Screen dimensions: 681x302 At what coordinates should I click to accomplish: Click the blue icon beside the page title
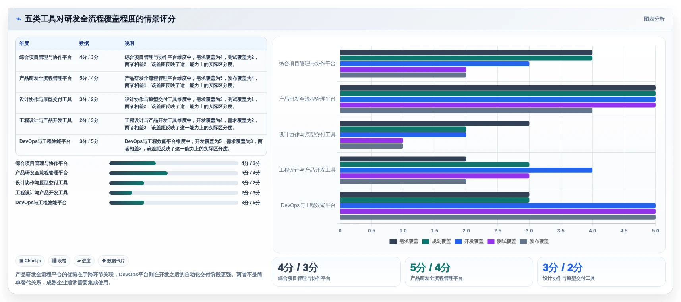[x=18, y=19]
